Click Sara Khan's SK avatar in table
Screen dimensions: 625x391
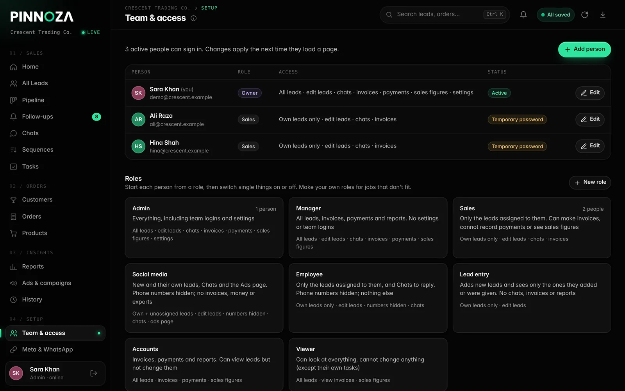point(138,93)
